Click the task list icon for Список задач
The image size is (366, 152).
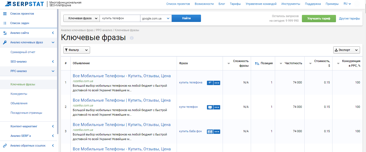pyautogui.click(x=5, y=23)
